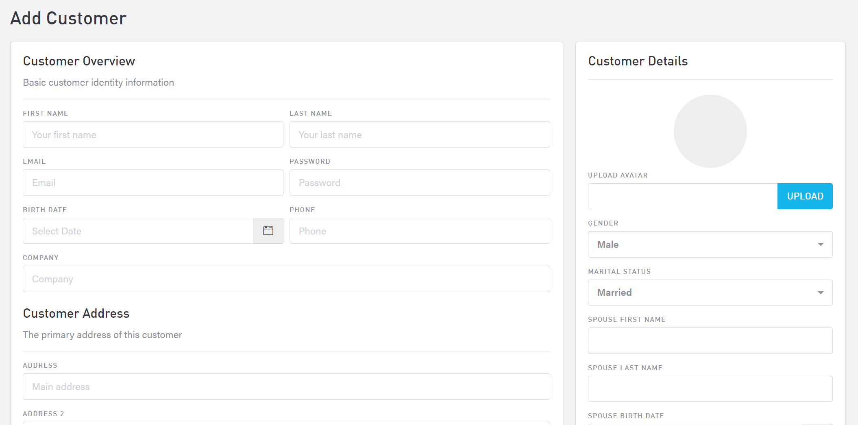Click the Marital Status caret arrow
The height and width of the screenshot is (425, 858).
tap(821, 293)
